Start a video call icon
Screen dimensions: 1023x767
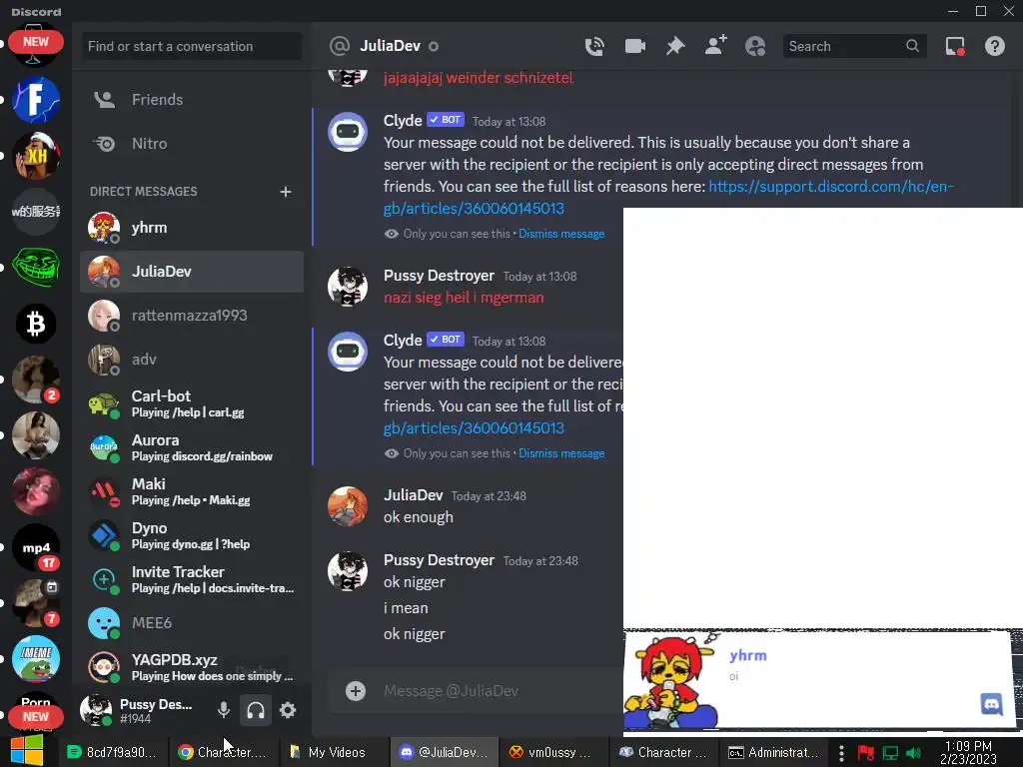coord(634,46)
